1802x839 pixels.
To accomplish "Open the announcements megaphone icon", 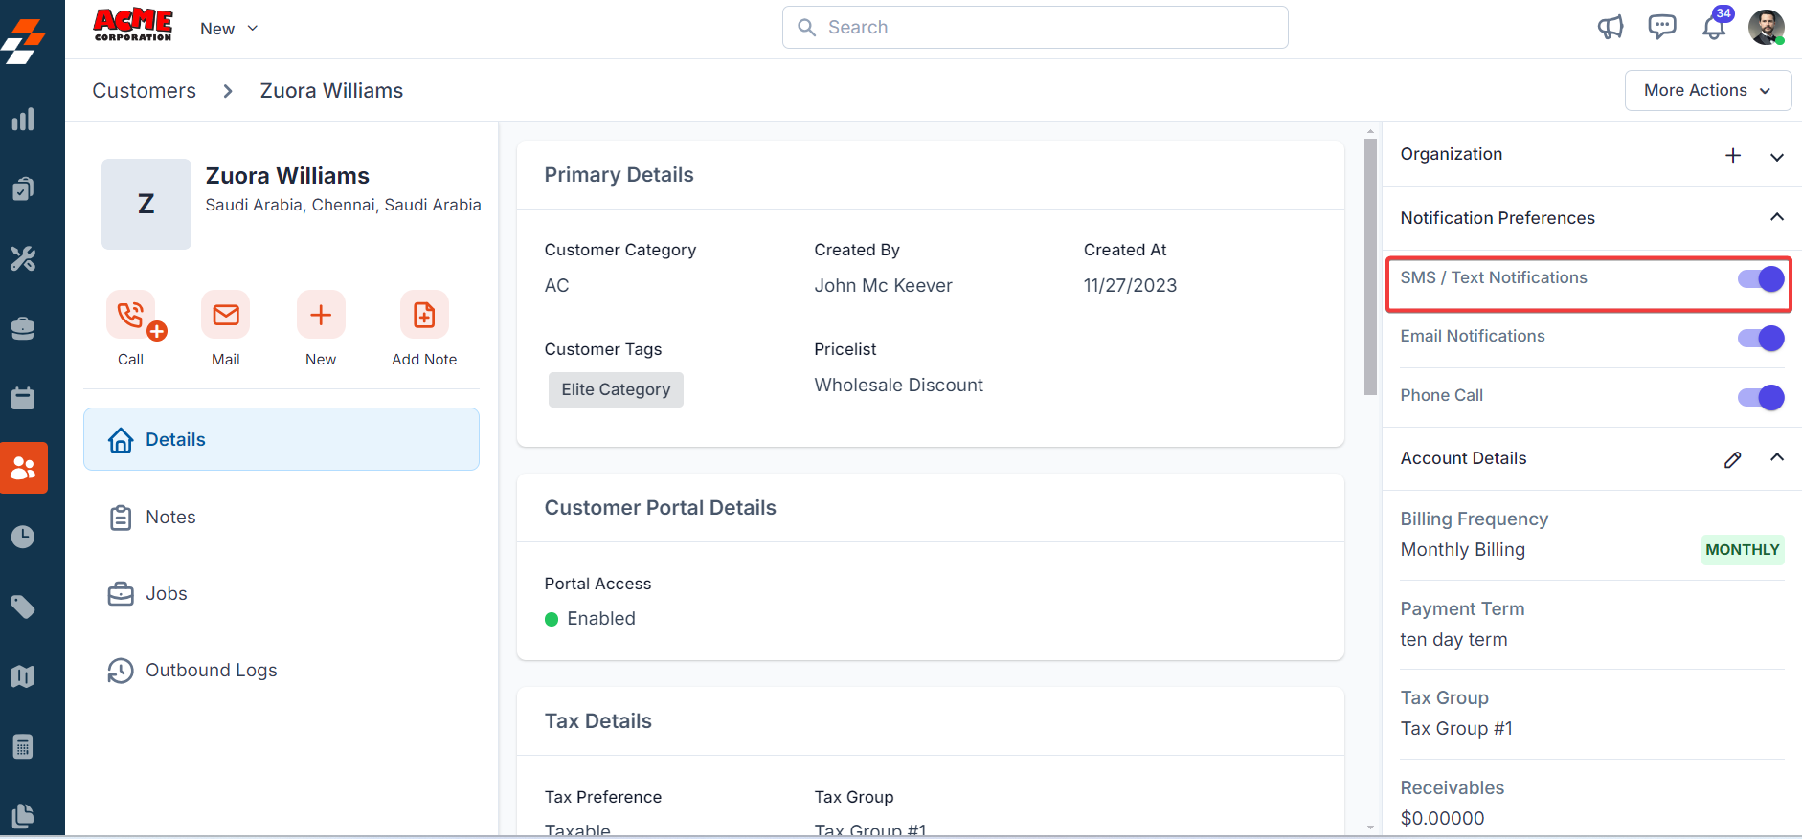I will 1611,27.
